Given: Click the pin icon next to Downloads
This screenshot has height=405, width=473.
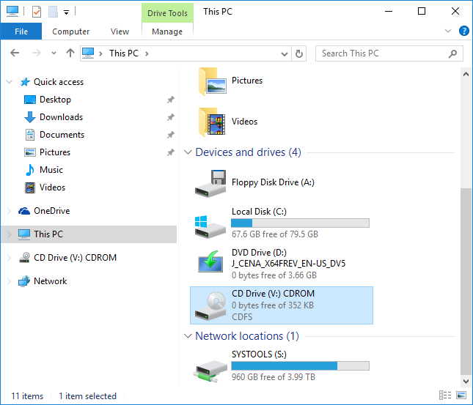Looking at the screenshot, I should coord(171,117).
